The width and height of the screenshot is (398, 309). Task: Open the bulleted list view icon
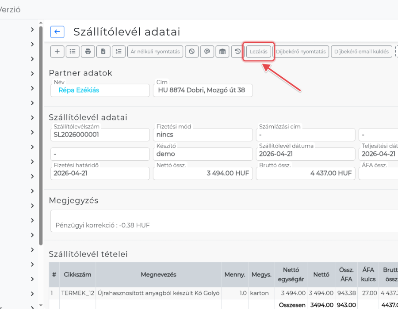pyautogui.click(x=73, y=52)
